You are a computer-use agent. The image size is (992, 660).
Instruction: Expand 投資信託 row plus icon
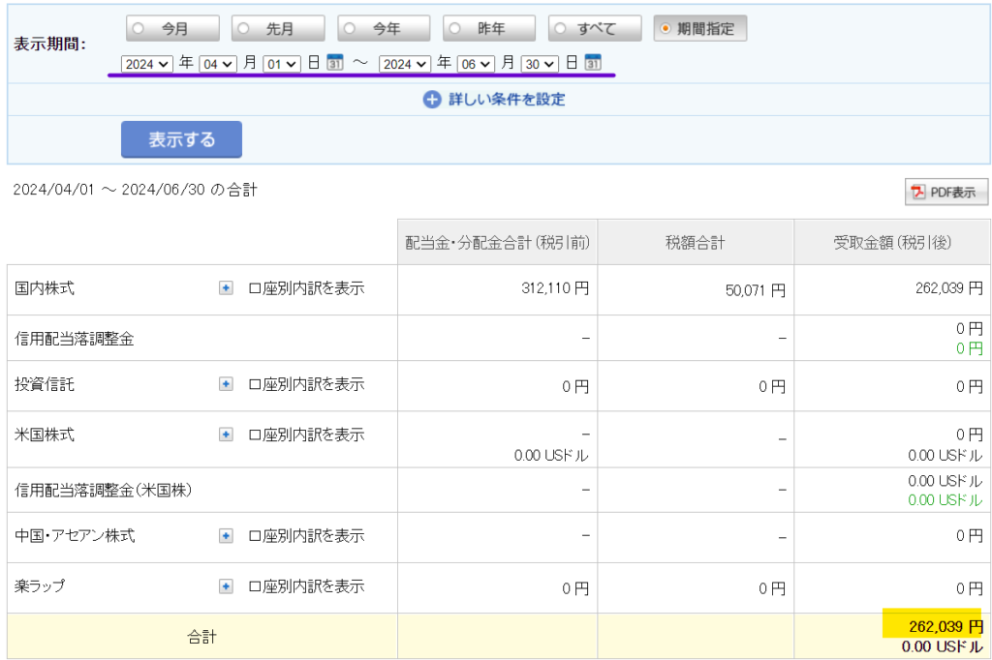point(226,385)
